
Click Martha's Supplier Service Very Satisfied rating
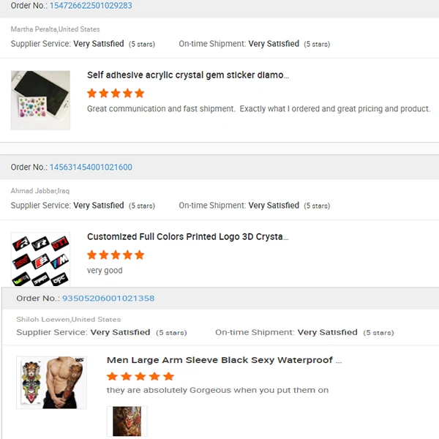(x=99, y=44)
